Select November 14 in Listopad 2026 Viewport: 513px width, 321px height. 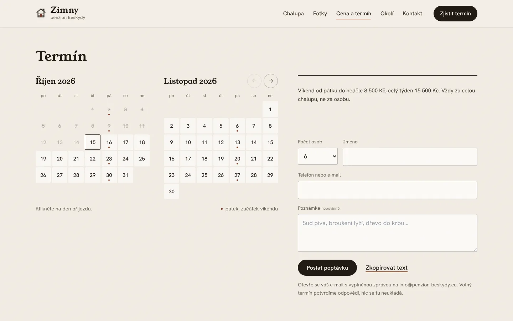pos(254,142)
